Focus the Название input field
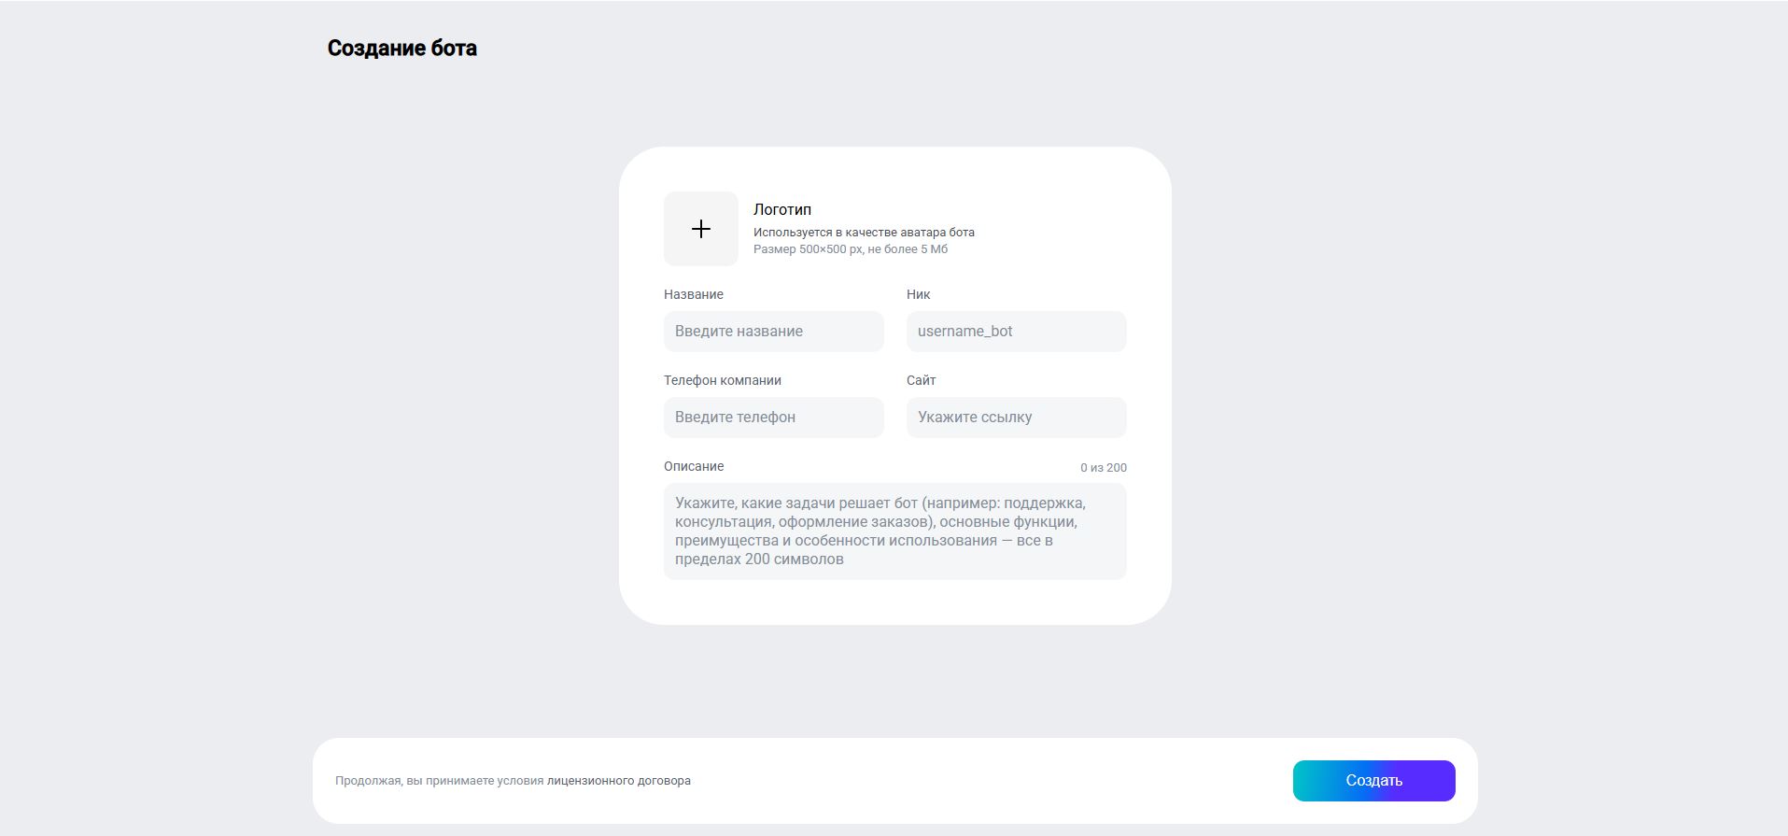1788x836 pixels. pyautogui.click(x=773, y=332)
